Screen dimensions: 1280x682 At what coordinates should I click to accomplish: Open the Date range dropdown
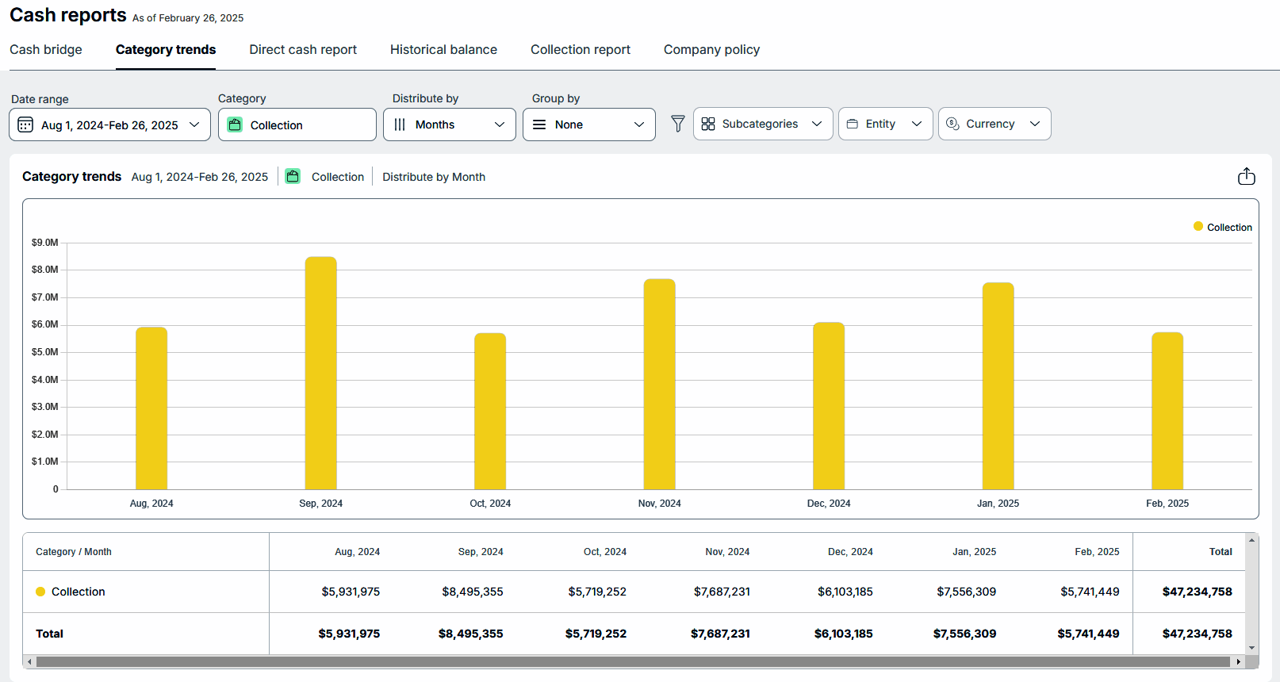(x=109, y=125)
